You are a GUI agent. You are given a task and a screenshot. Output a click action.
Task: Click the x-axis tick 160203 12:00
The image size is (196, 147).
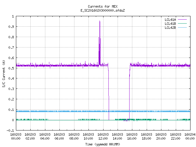click(103, 136)
